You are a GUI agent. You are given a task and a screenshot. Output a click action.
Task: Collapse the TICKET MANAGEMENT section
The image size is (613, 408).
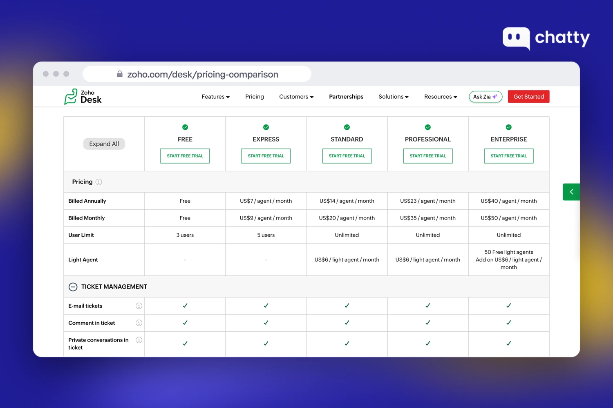(73, 287)
